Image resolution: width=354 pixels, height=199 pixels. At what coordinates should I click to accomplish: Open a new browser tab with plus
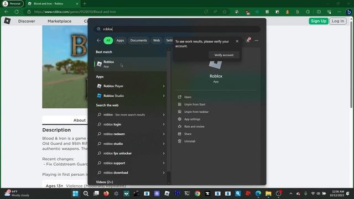point(85,4)
